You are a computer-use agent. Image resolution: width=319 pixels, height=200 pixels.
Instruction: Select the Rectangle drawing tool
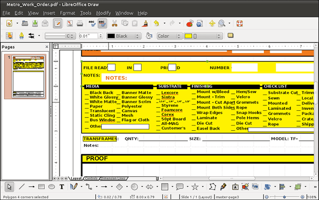click(x=41, y=187)
